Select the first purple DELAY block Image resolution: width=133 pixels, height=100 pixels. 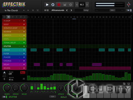tap(37, 64)
